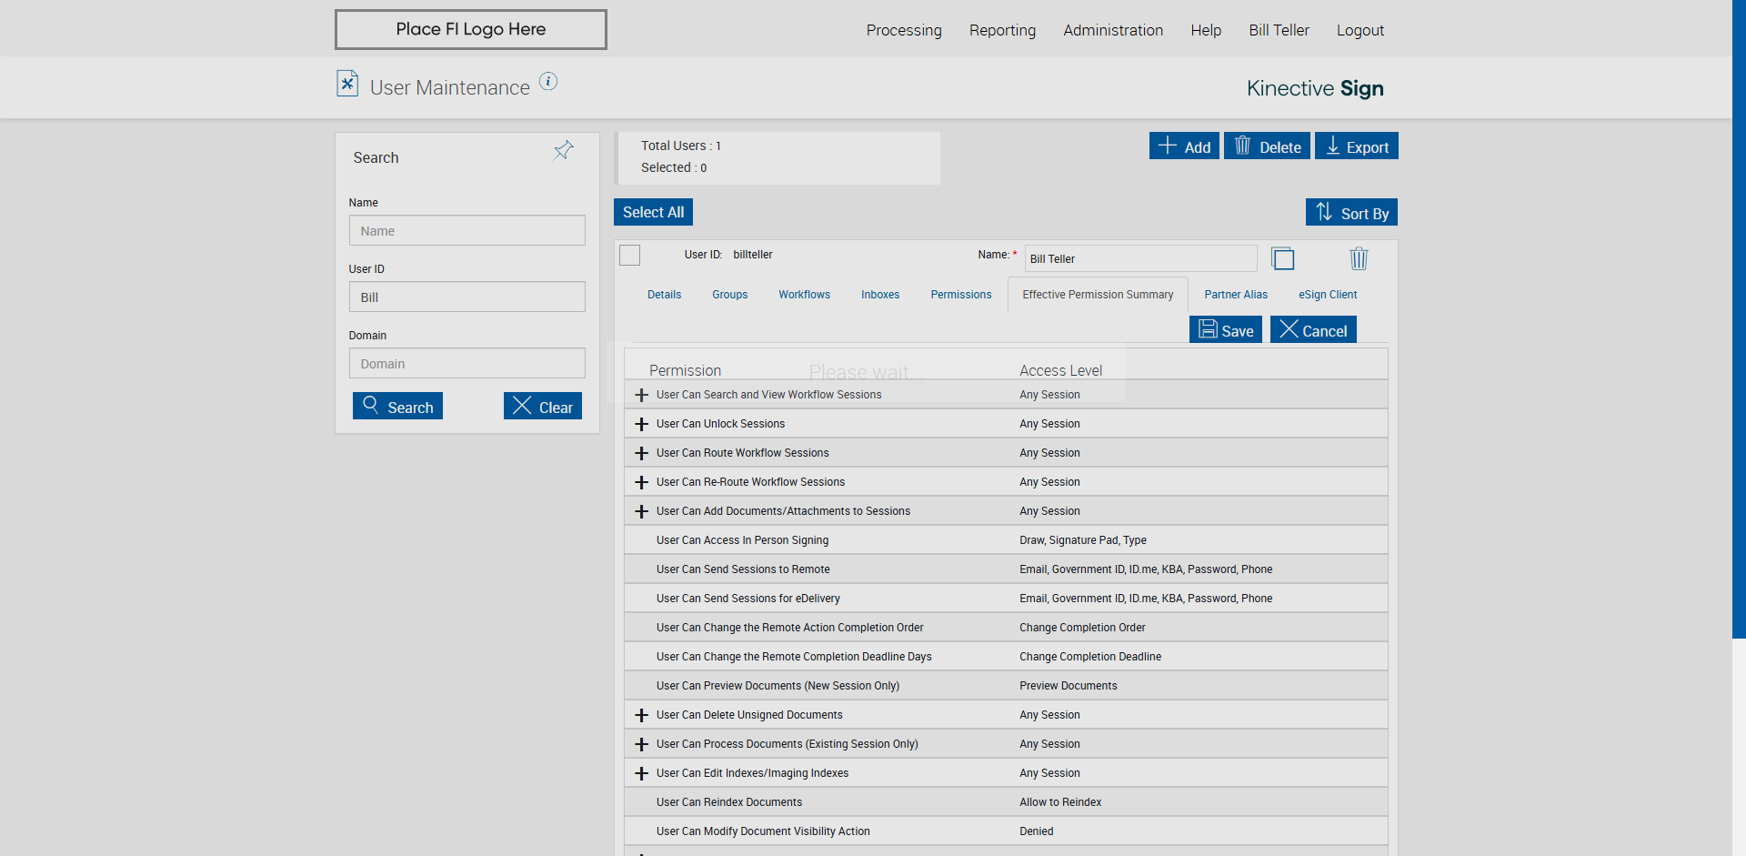This screenshot has width=1746, height=856.
Task: Edit the Bill Teller name field
Action: [x=1140, y=258]
